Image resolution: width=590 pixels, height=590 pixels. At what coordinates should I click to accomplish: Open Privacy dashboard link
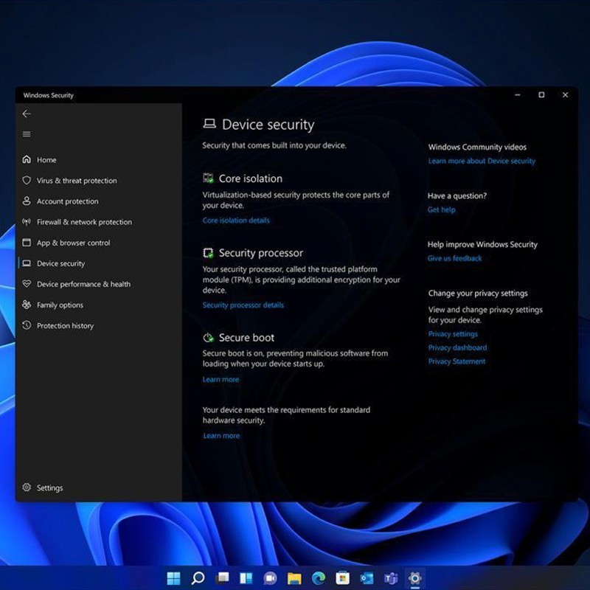point(457,348)
